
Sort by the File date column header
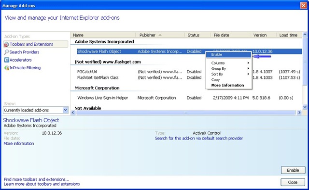(x=231, y=35)
